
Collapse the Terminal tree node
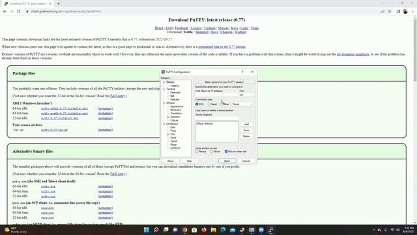click(x=164, y=89)
